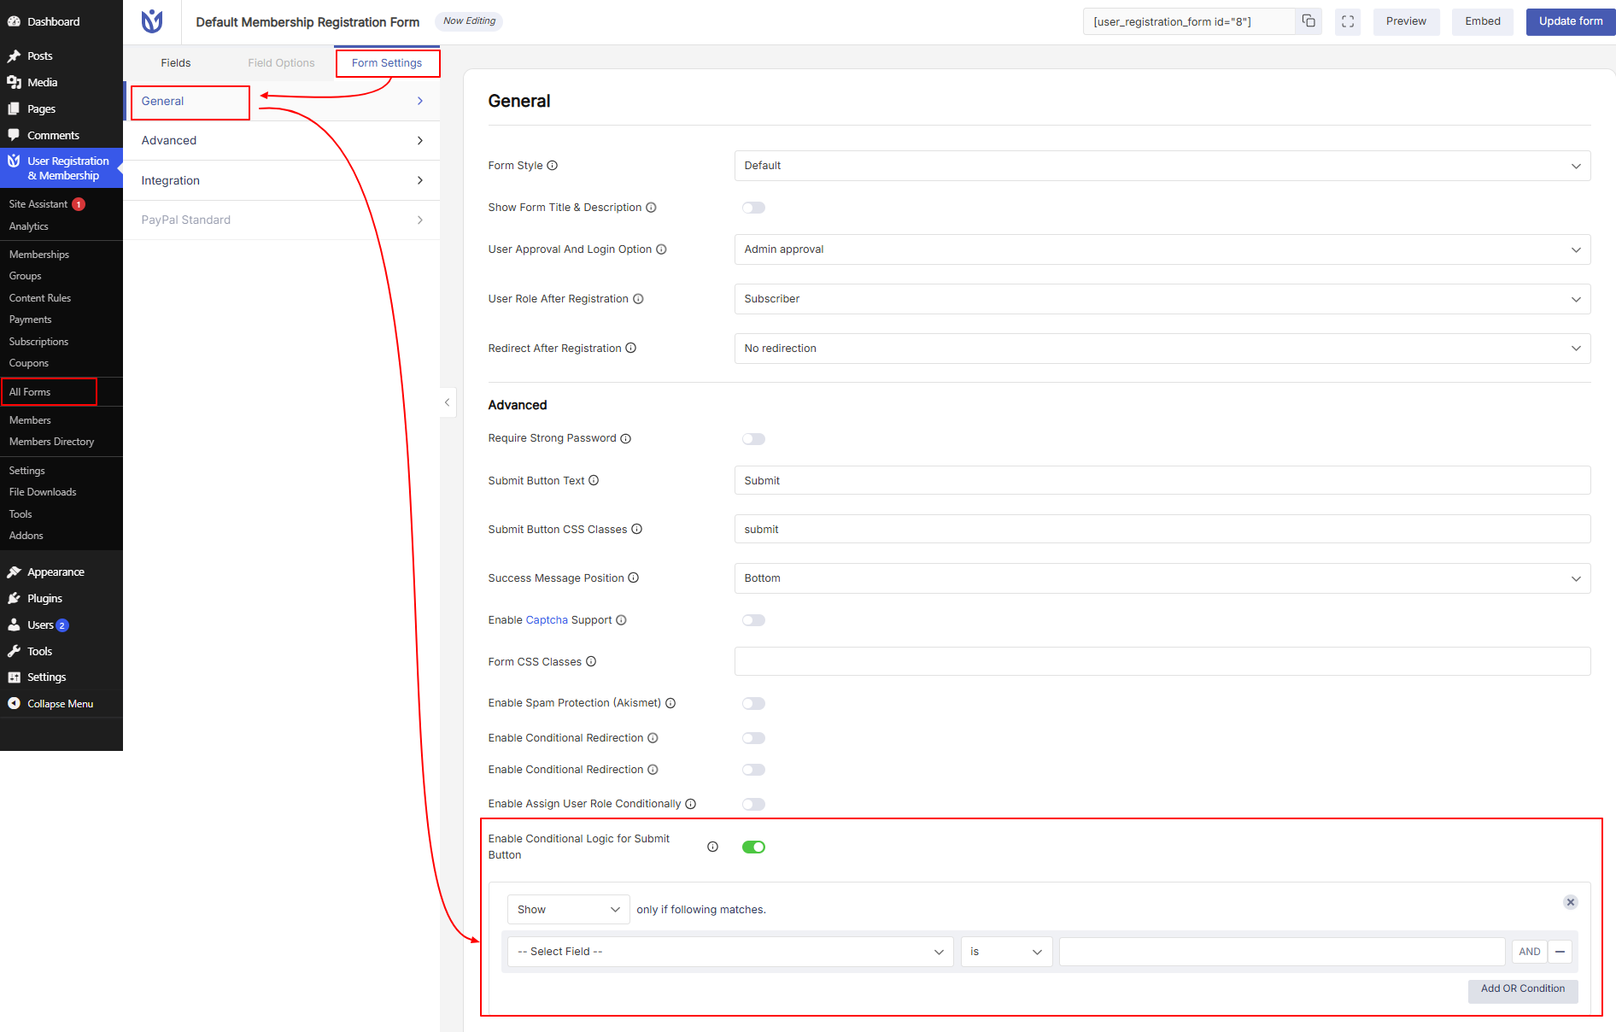
Task: Click info icon beside Submit Button Text
Action: (594, 480)
